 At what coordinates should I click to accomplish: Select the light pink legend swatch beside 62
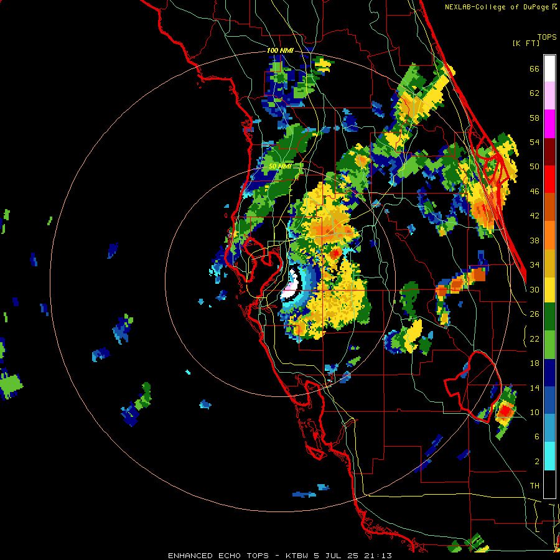(549, 96)
